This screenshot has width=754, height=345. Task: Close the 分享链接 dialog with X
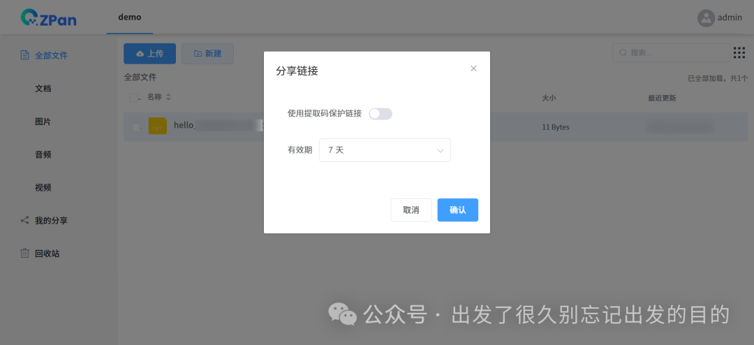point(473,68)
